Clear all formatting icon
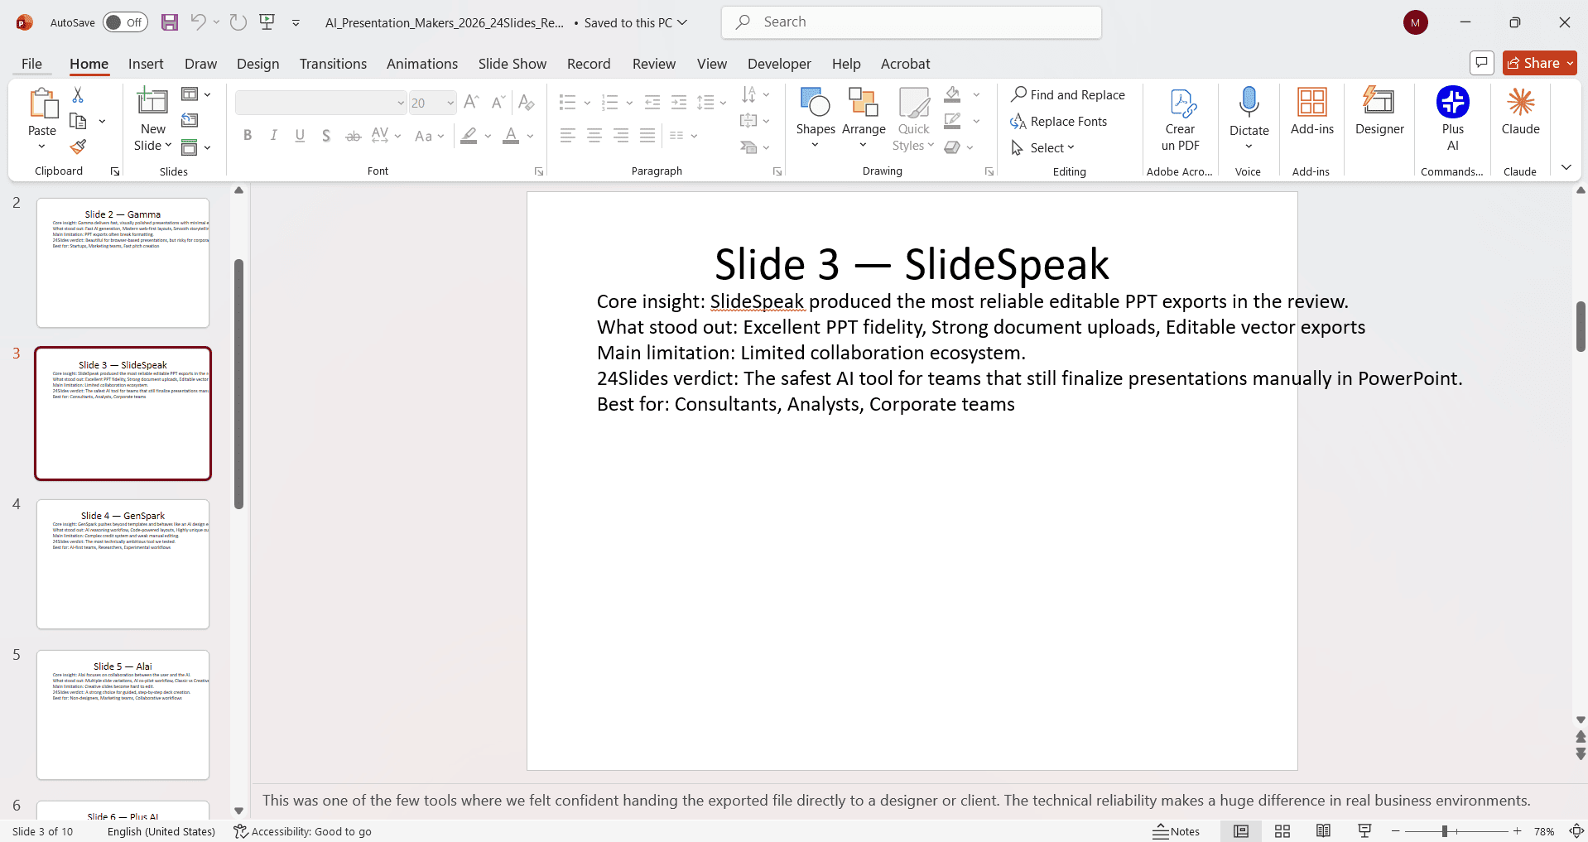Image resolution: width=1588 pixels, height=842 pixels. coord(526,102)
